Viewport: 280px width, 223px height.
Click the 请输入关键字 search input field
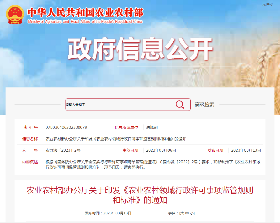click(109, 104)
